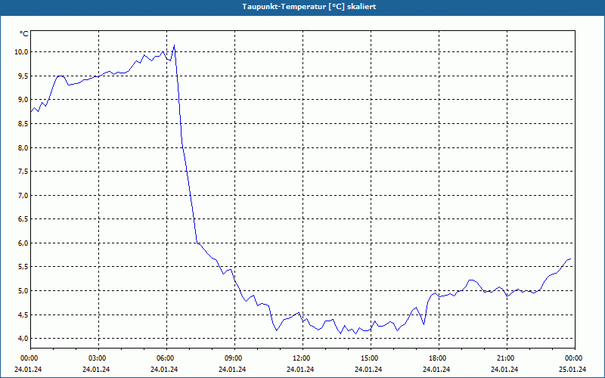Viewport: 605px width, 378px height.
Task: Select the 7,0 y-axis label
Action: [x=23, y=196]
